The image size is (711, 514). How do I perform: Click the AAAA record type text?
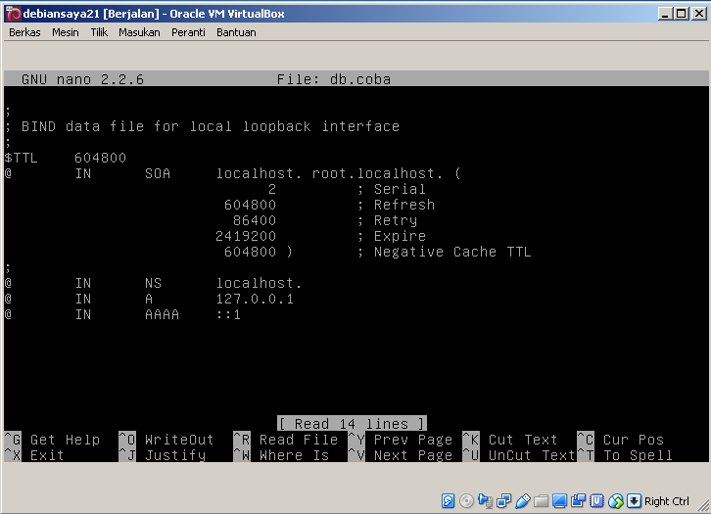pyautogui.click(x=162, y=314)
